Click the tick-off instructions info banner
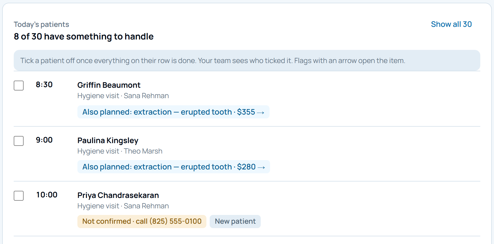This screenshot has width=494, height=244. coord(247,60)
